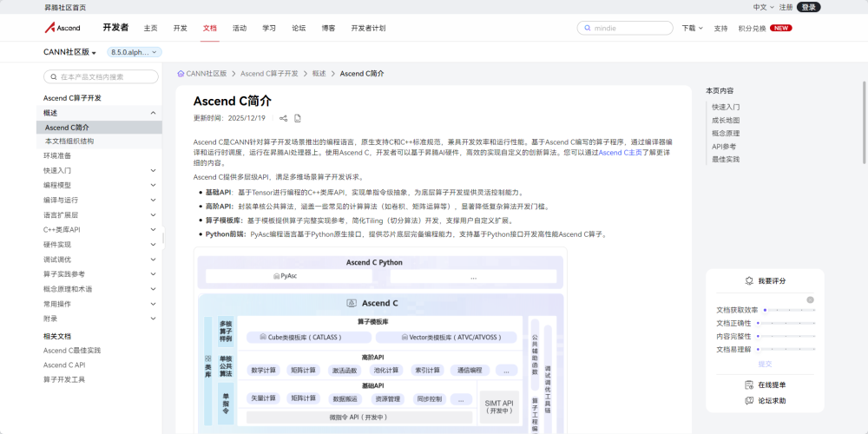Open the 下载 dropdown menu
868x434 pixels.
coord(693,29)
